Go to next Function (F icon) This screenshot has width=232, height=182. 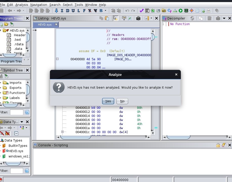click(x=84, y=11)
